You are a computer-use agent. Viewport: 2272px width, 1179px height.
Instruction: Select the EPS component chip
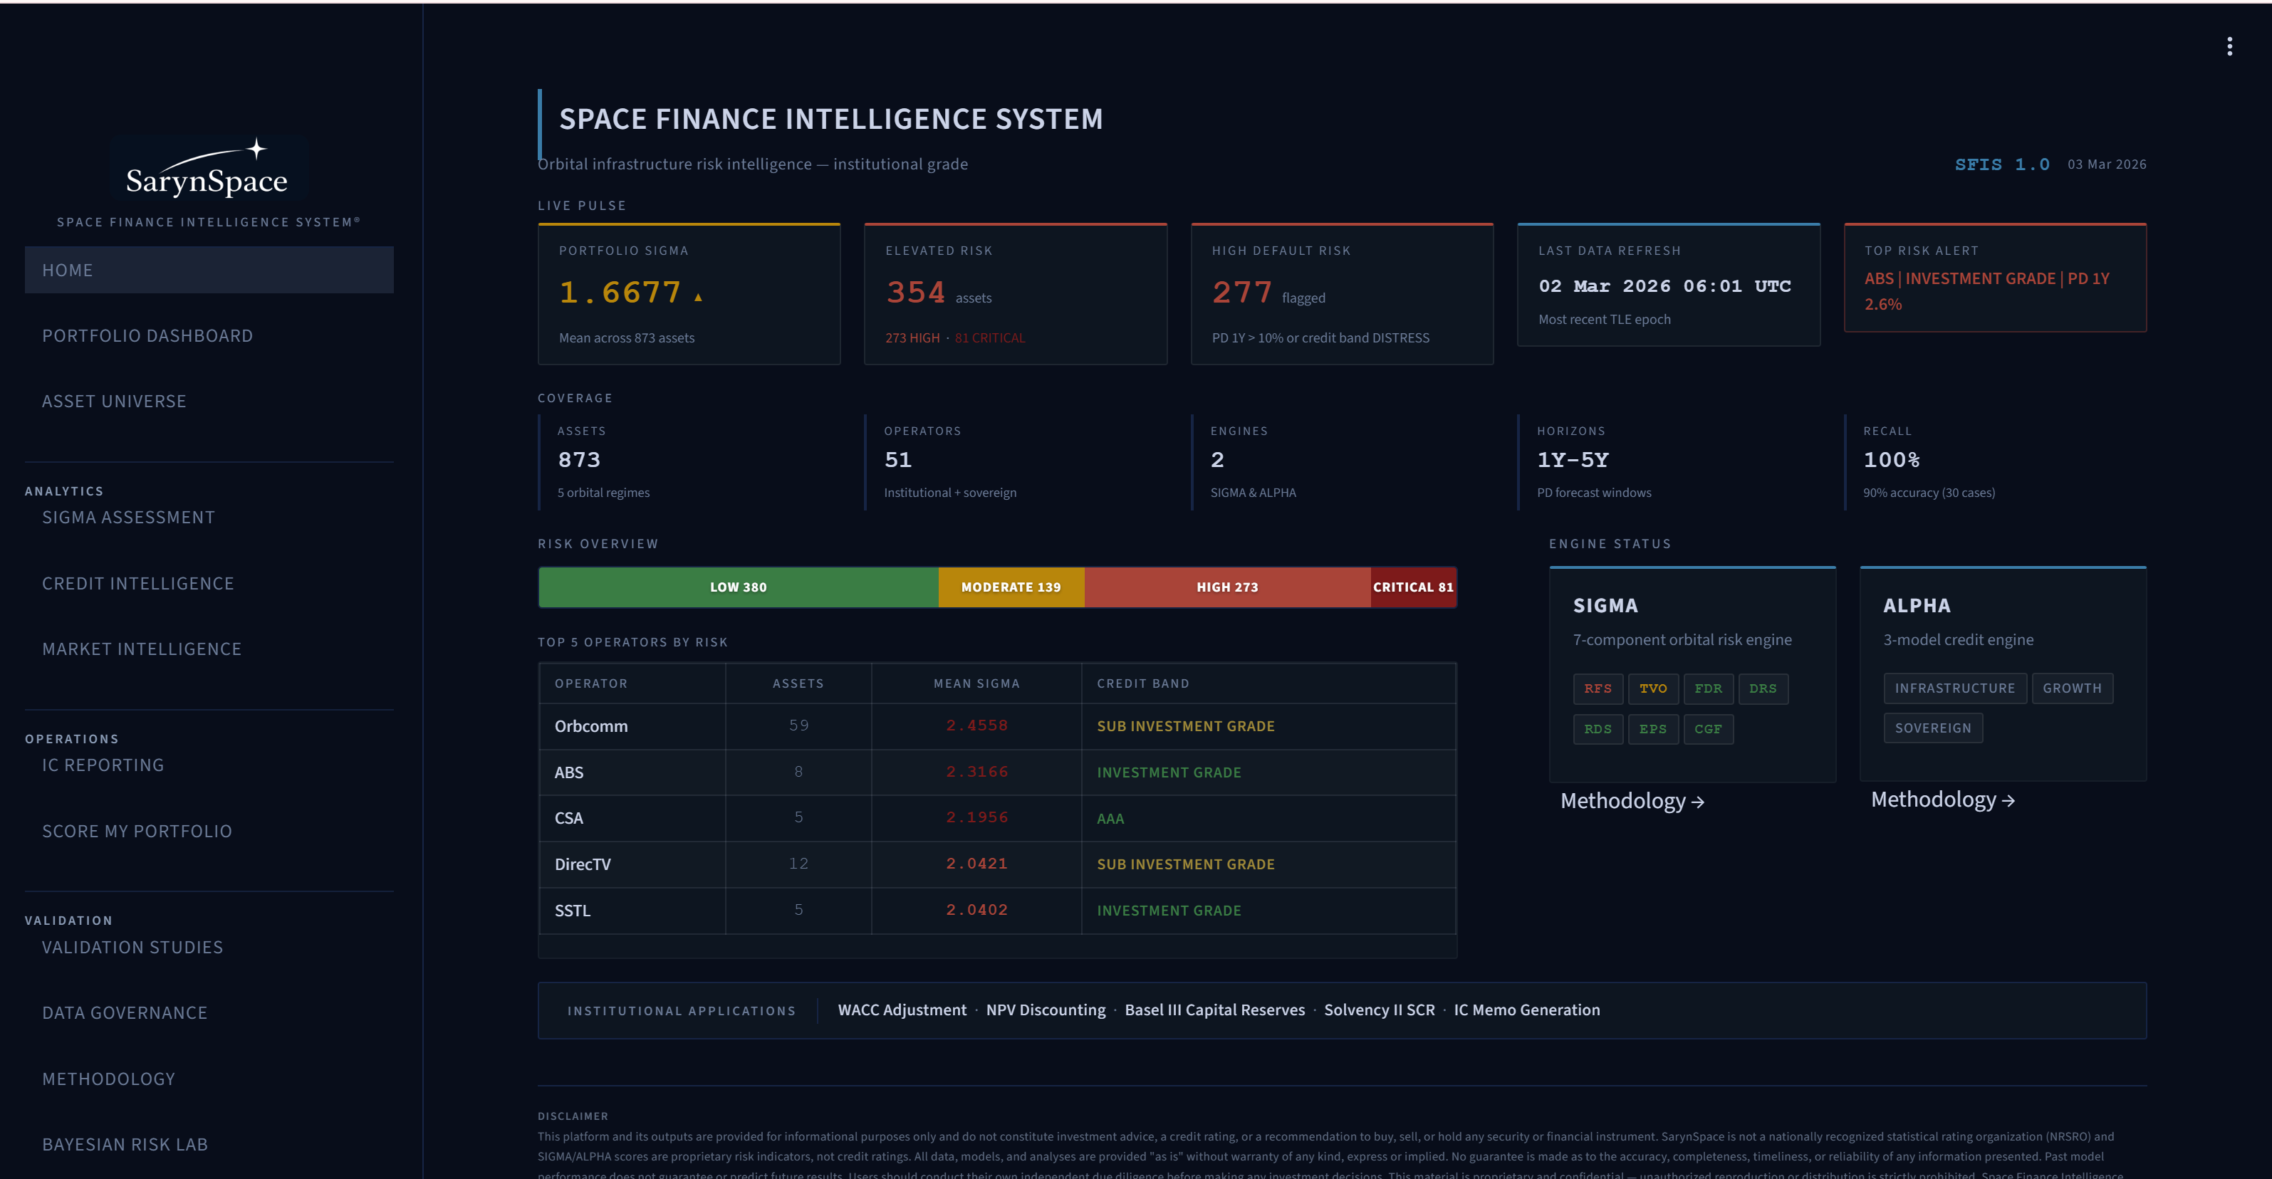click(1653, 728)
